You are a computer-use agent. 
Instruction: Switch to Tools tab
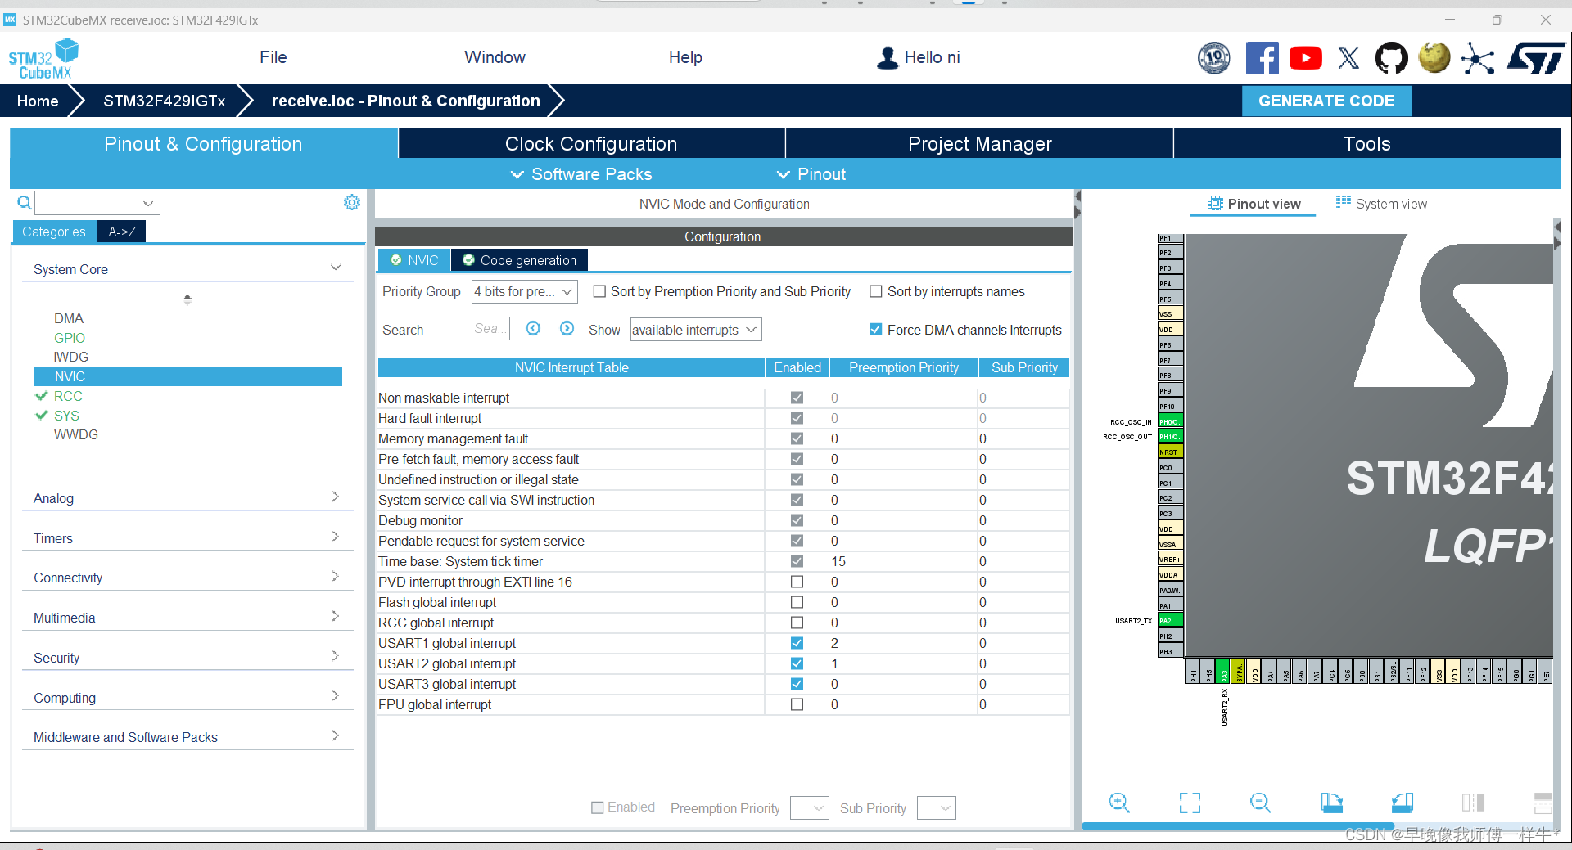(x=1366, y=143)
